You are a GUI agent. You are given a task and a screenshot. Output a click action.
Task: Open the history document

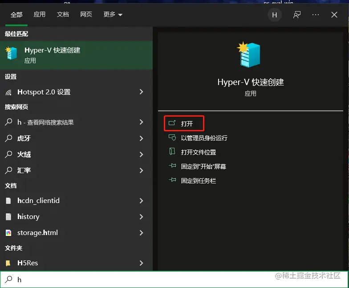pyautogui.click(x=77, y=217)
